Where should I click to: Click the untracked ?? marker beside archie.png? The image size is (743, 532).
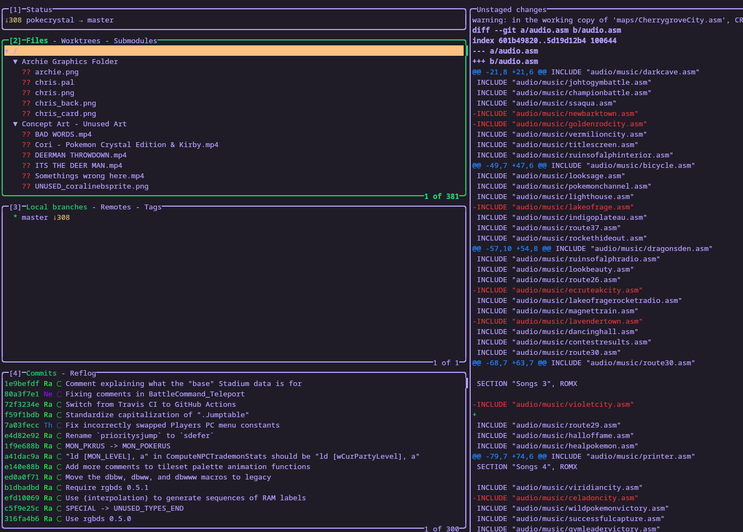pos(26,72)
